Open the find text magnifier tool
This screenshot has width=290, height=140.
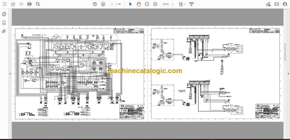(38, 4)
